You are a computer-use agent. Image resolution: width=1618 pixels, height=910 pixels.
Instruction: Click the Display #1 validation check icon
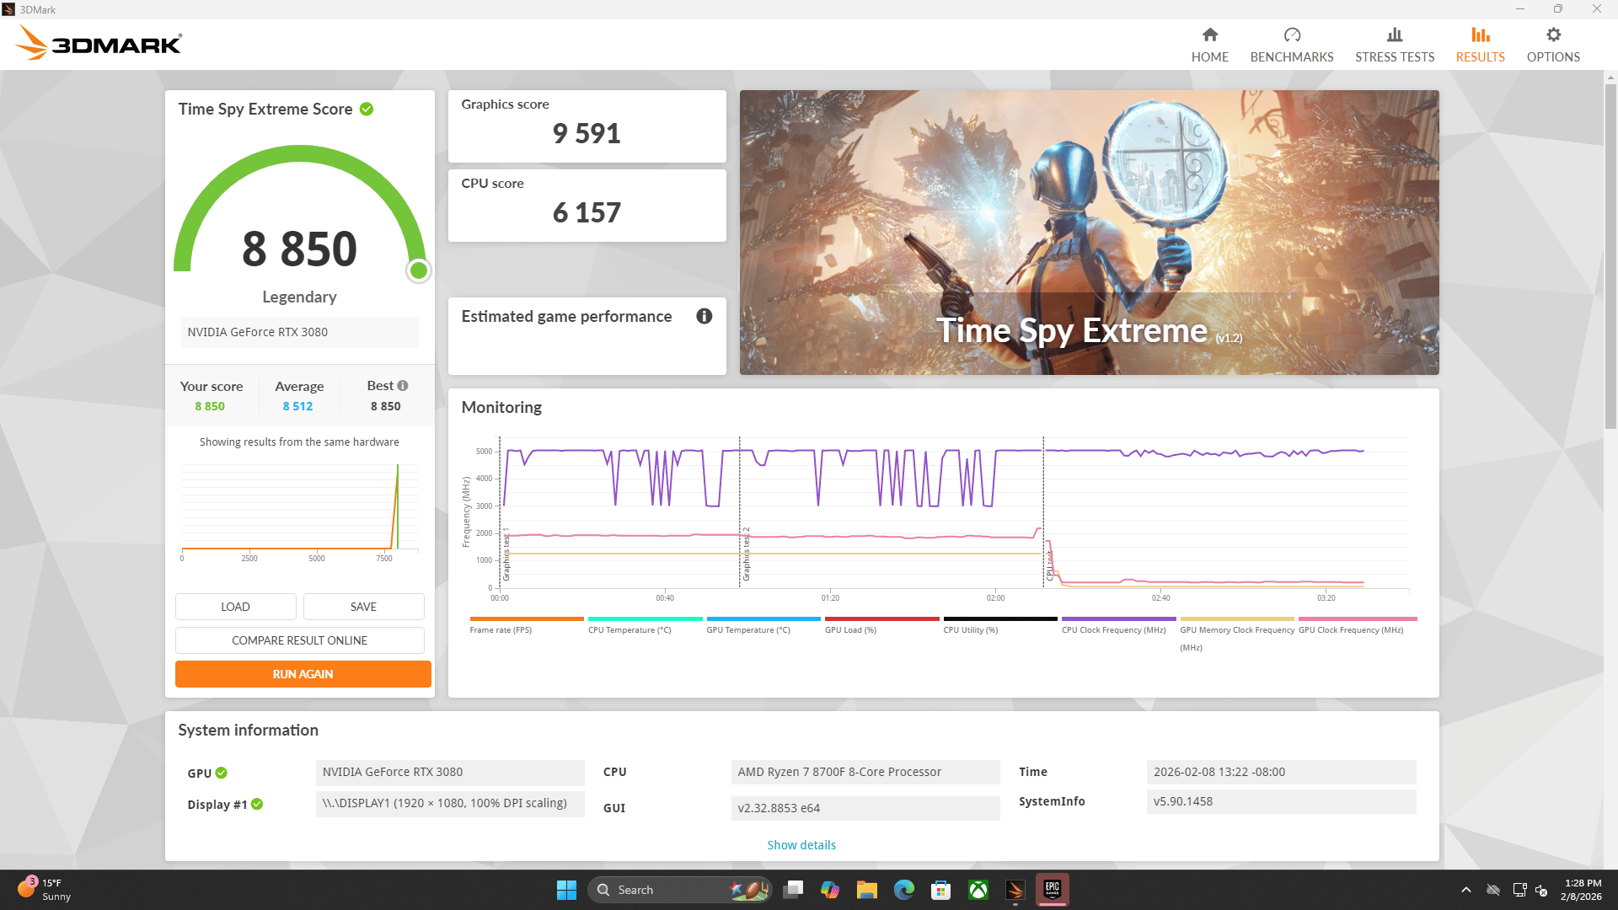[257, 804]
